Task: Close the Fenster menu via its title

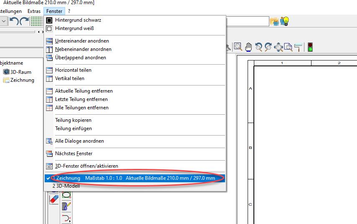Action: pyautogui.click(x=54, y=11)
